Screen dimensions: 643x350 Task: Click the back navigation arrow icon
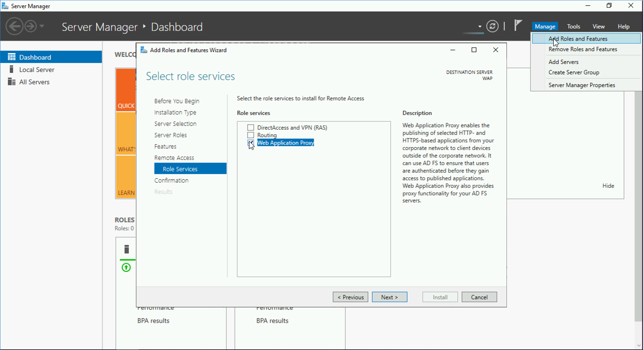(x=14, y=26)
